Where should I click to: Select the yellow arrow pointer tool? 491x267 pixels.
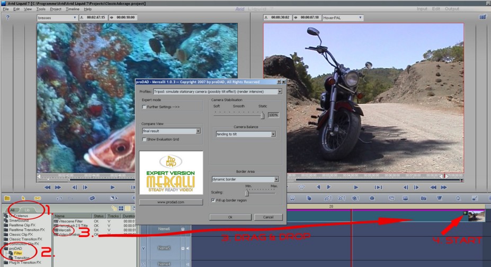pos(23,198)
